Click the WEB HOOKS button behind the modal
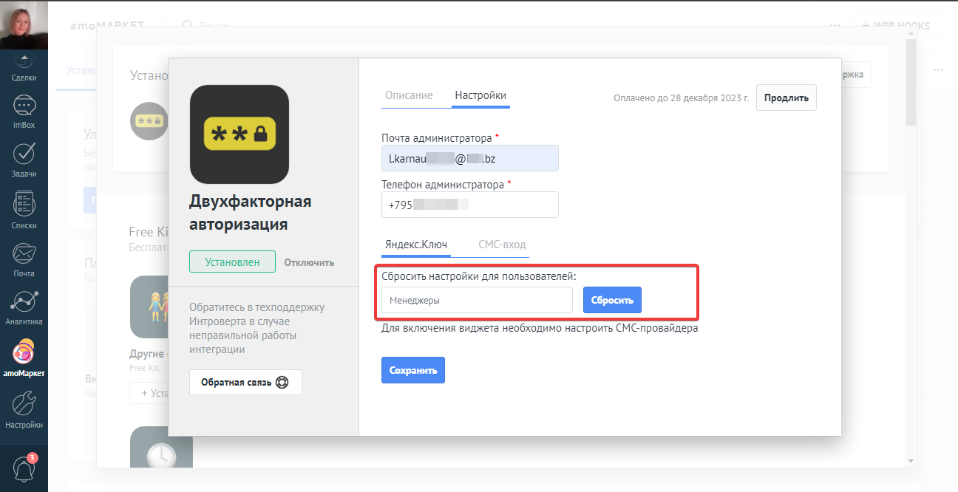Image resolution: width=958 pixels, height=492 pixels. (899, 24)
